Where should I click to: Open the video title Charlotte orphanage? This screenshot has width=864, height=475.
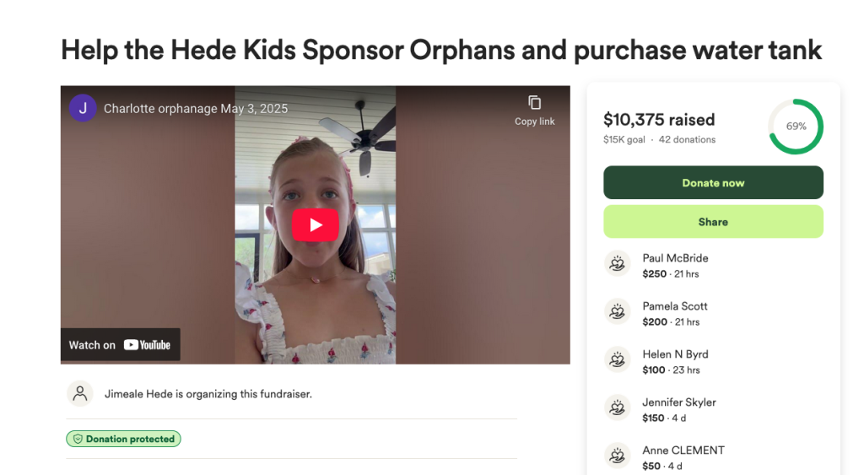point(195,108)
